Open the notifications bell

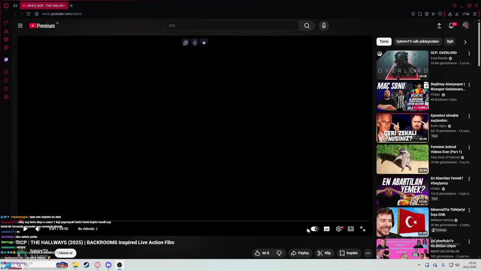click(x=451, y=26)
